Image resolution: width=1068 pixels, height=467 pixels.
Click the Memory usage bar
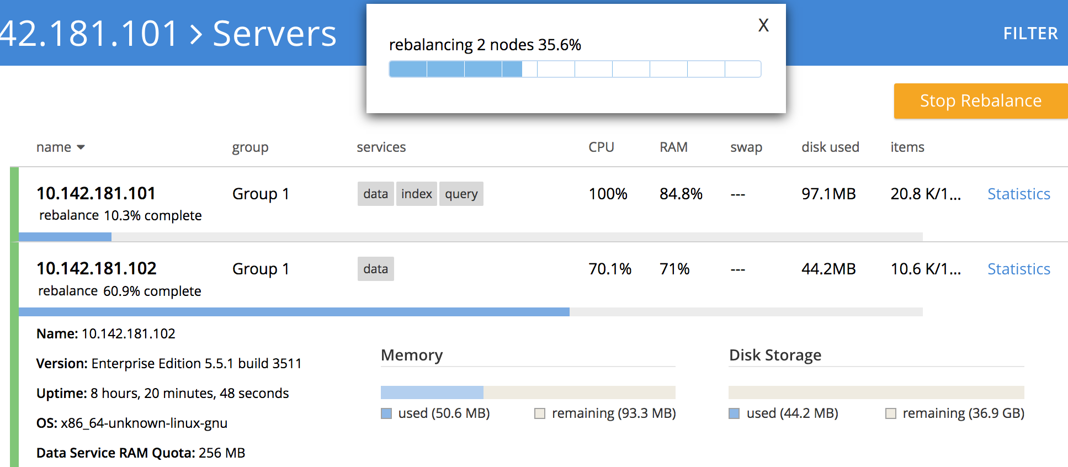click(528, 392)
